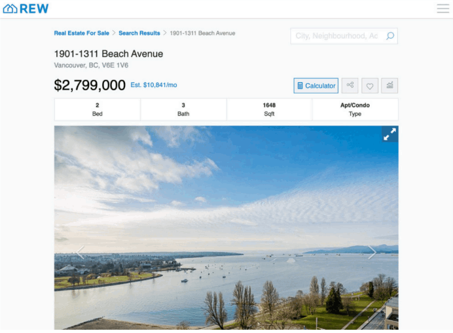Click the City, Neighbourhood search field
The height and width of the screenshot is (333, 453).
[336, 36]
